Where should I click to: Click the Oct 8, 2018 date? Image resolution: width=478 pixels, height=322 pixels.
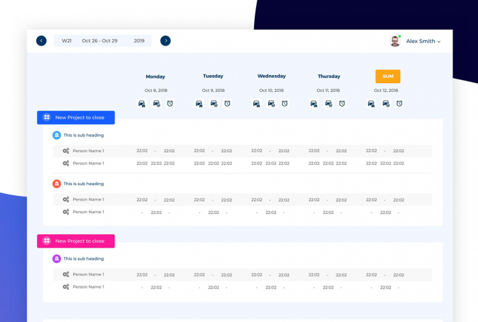click(156, 91)
